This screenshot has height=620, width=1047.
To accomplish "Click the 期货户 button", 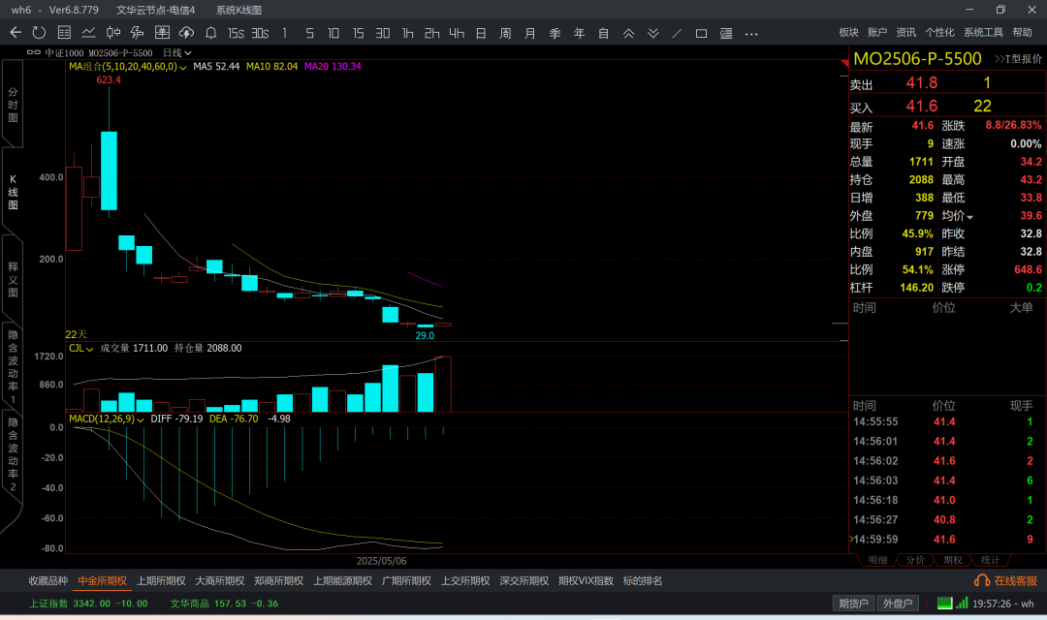I will (x=853, y=604).
